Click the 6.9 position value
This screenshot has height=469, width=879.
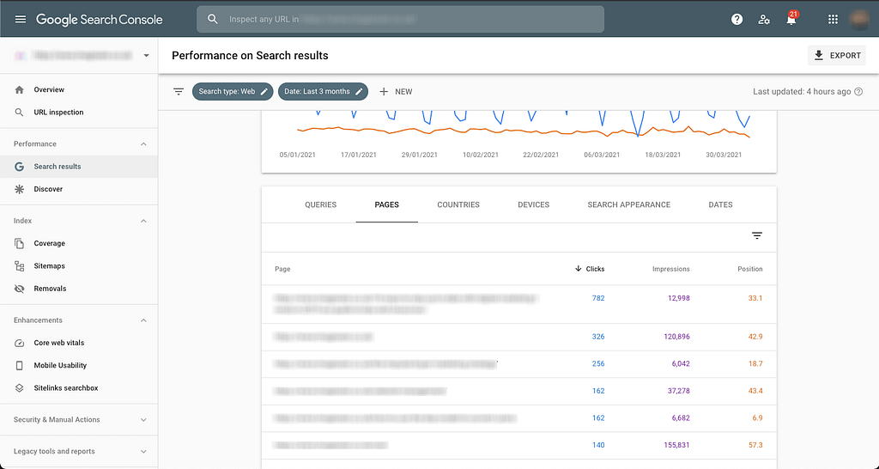[x=757, y=418]
